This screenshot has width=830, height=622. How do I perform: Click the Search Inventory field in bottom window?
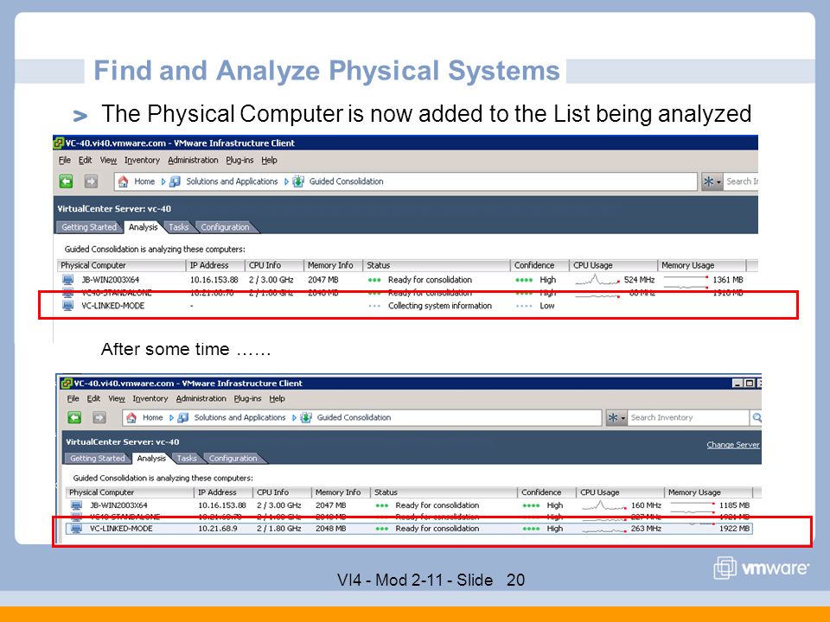(688, 417)
